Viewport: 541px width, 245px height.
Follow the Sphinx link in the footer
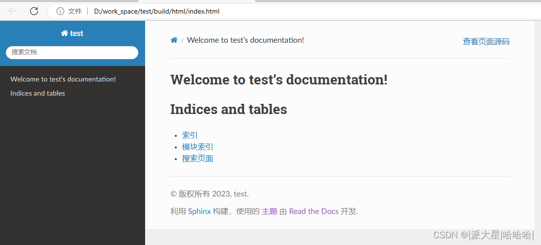click(200, 212)
